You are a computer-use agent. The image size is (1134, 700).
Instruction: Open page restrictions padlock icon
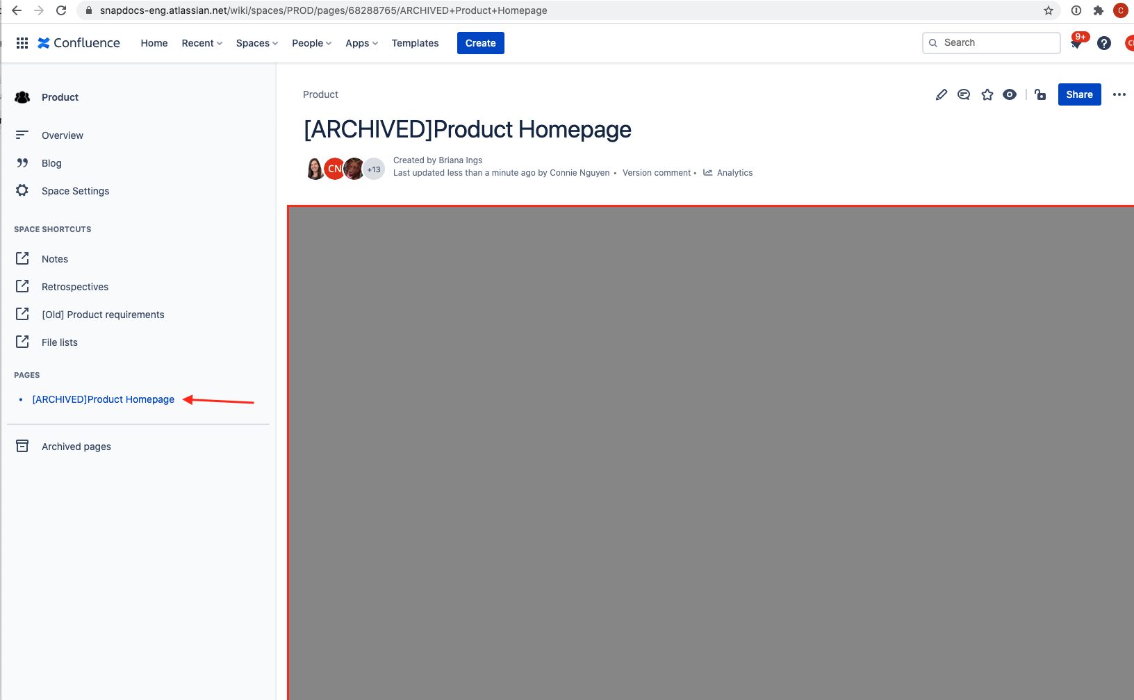[x=1040, y=94]
